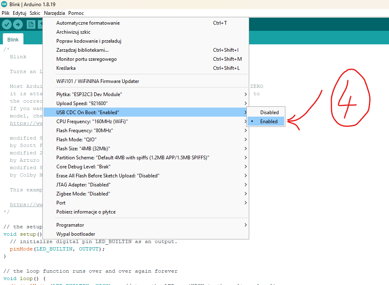389x285 pixels.
Task: Expand Core Debug Level Brak submenu
Action: click(146, 167)
